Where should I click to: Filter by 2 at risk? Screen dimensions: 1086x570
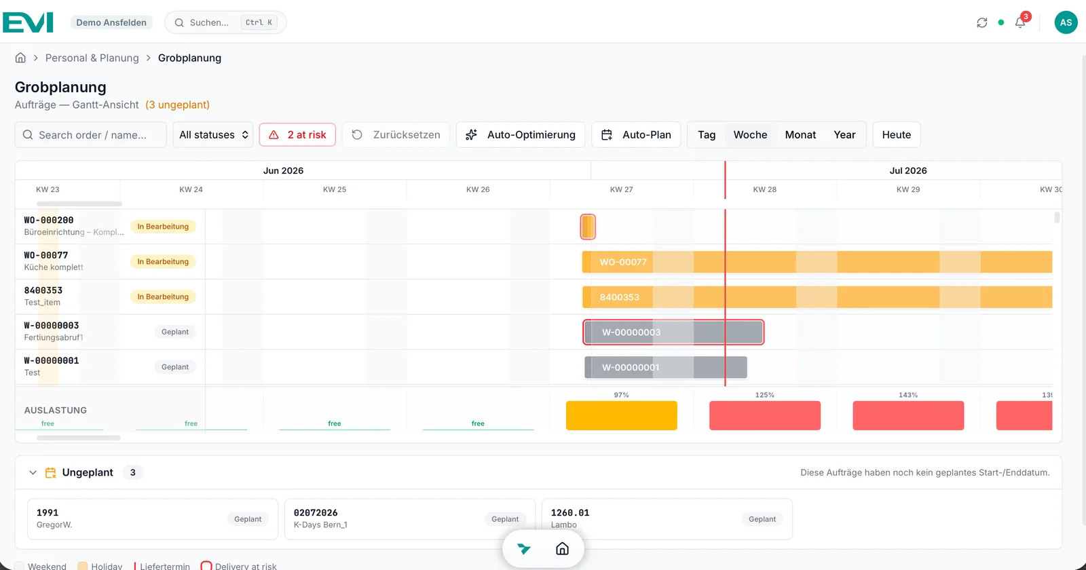(x=298, y=134)
